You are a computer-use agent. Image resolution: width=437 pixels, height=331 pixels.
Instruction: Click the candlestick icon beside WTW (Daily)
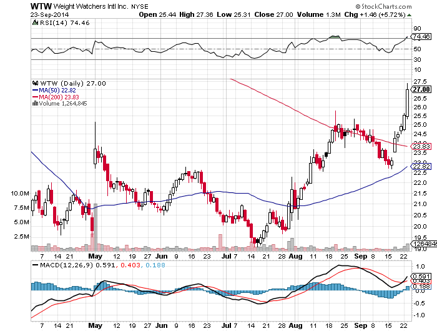35,83
